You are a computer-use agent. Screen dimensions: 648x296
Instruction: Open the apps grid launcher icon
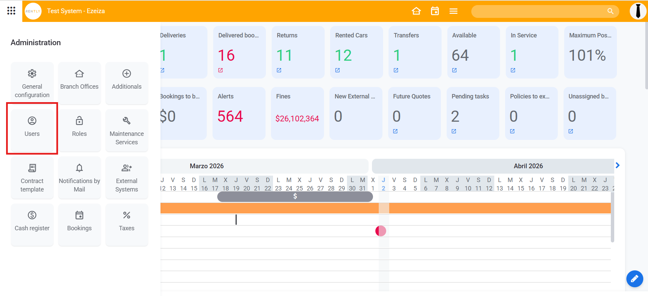coord(11,11)
